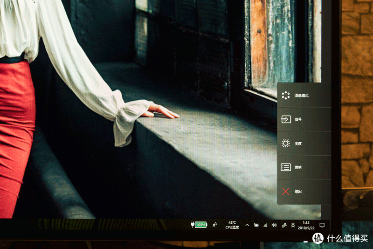The image size is (373, 249).
Task: Click the 42℃ CPU温度 readout
Action: coord(232,225)
